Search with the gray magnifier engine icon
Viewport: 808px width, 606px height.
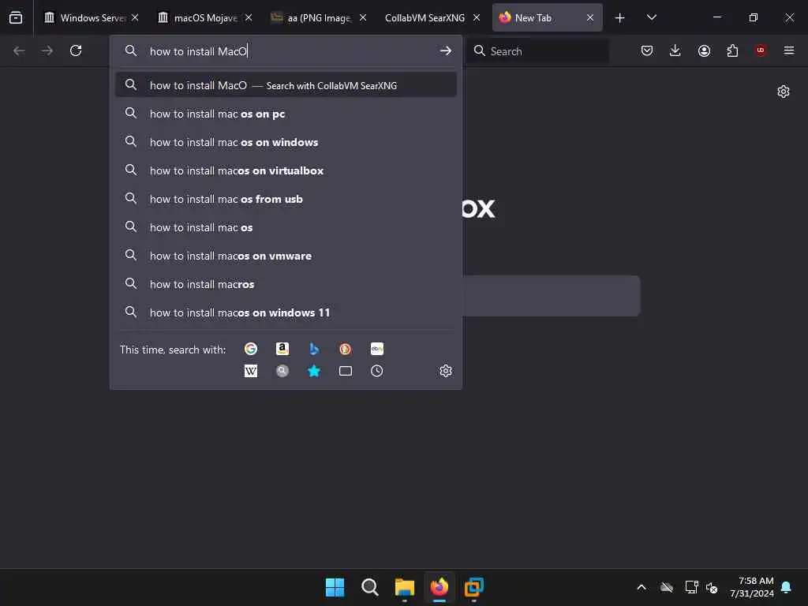click(282, 371)
